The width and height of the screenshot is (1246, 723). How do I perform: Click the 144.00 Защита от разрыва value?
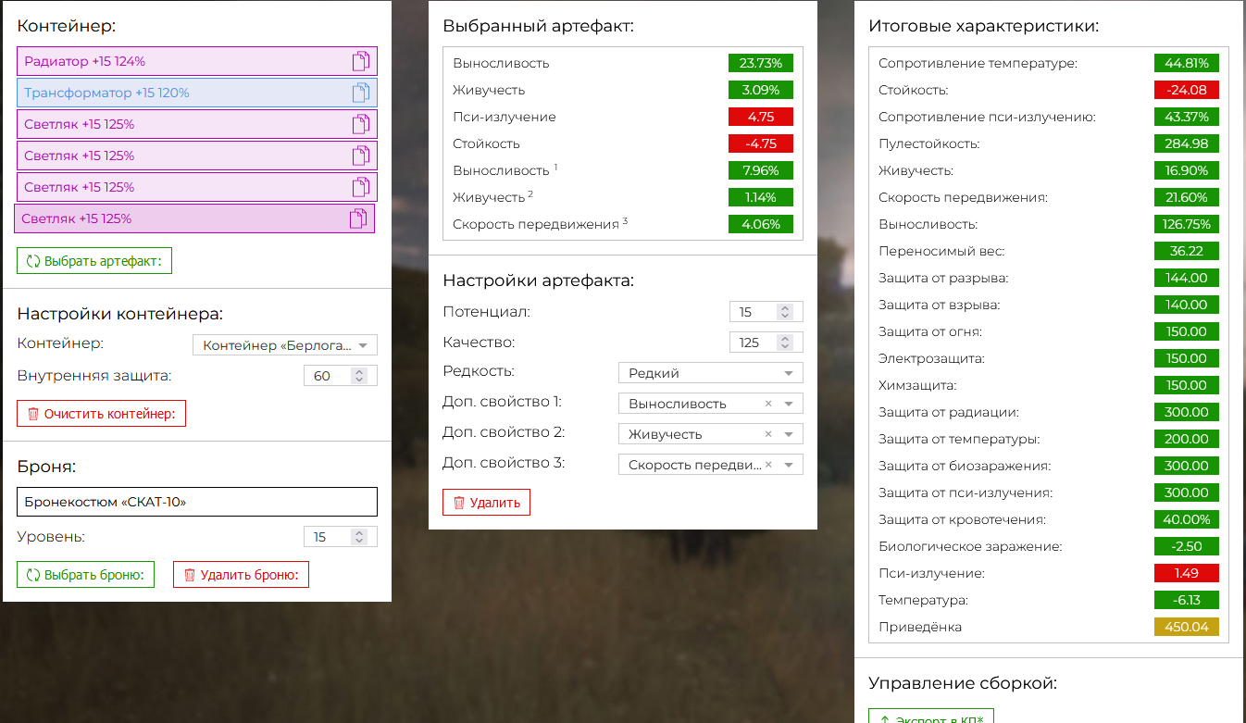point(1187,278)
